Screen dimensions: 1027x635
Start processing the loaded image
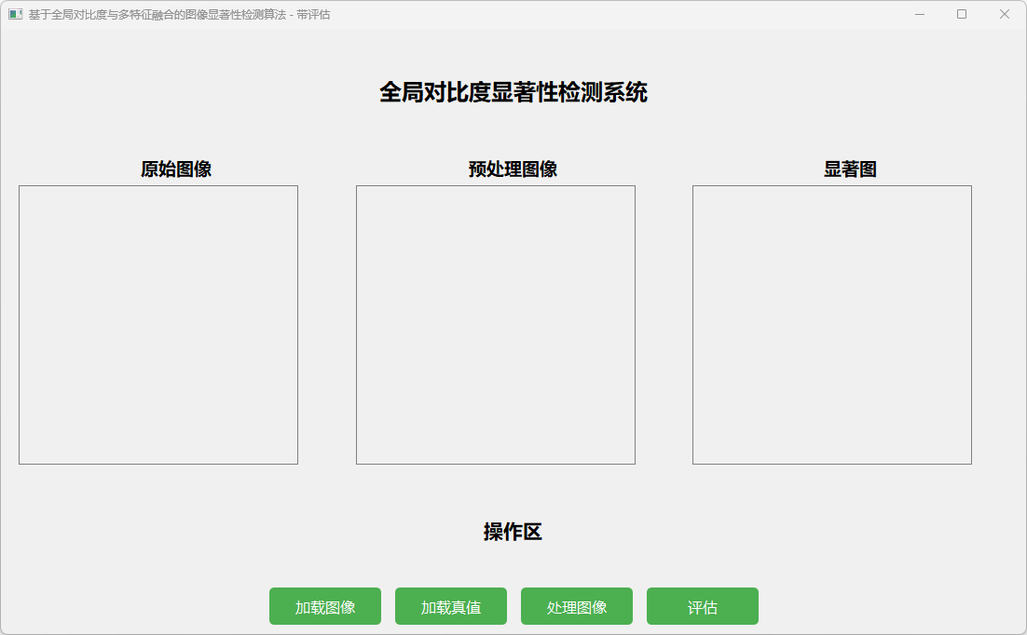tap(577, 607)
